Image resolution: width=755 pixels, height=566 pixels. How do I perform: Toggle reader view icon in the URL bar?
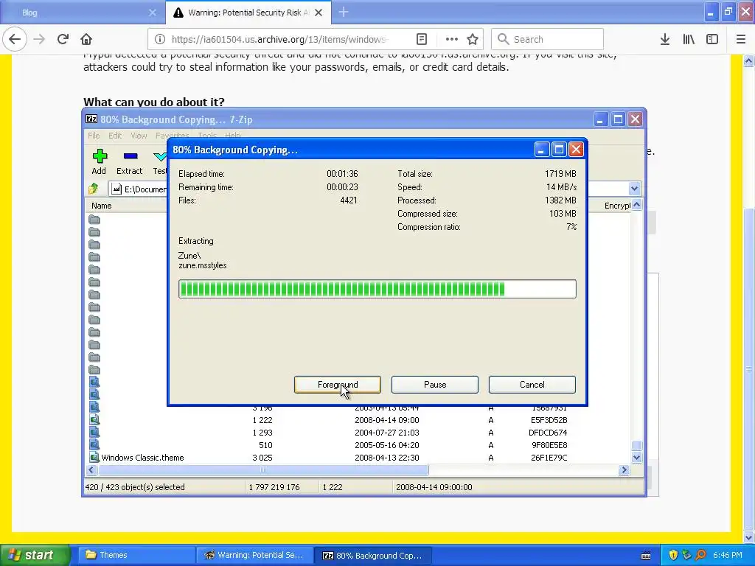(421, 40)
